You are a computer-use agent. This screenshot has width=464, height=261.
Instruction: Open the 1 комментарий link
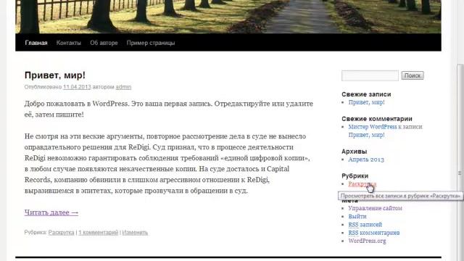[99, 233]
